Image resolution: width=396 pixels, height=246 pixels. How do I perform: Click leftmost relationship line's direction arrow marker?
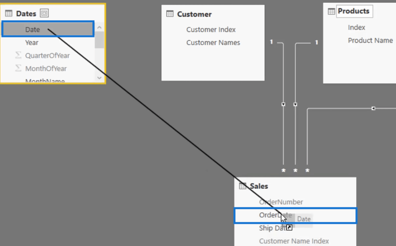pyautogui.click(x=283, y=104)
